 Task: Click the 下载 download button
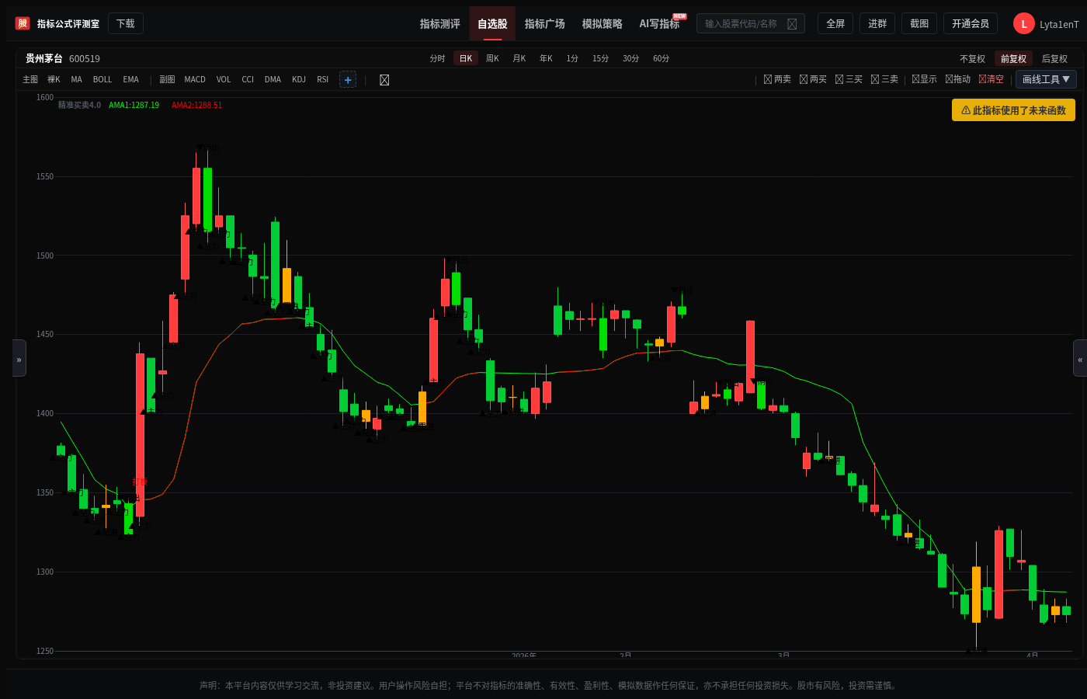click(126, 23)
